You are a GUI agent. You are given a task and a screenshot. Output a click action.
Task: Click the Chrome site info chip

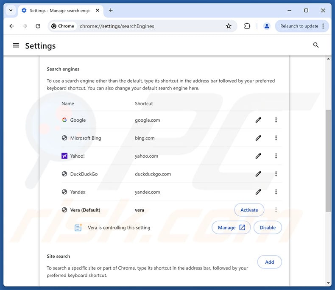coord(63,26)
